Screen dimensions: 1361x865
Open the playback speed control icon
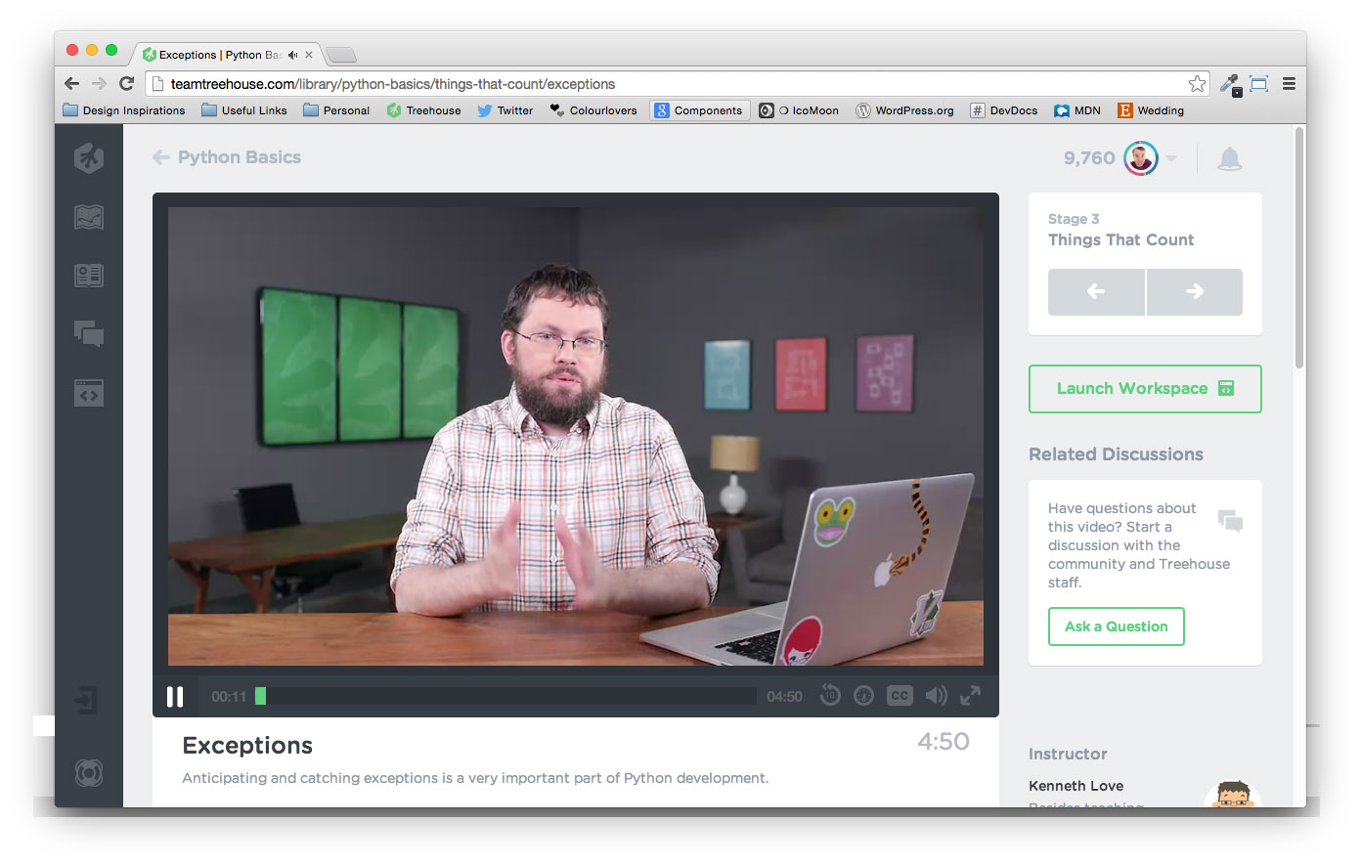tap(863, 696)
